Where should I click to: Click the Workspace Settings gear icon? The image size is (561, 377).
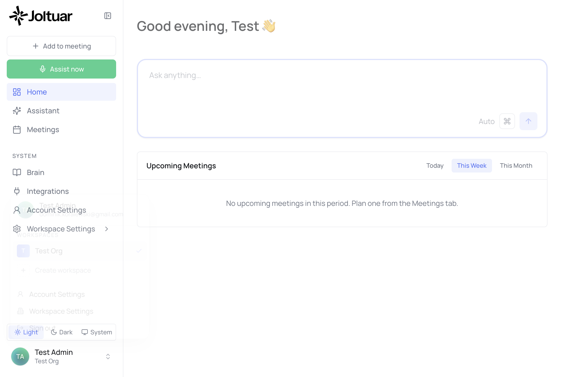[x=17, y=229]
